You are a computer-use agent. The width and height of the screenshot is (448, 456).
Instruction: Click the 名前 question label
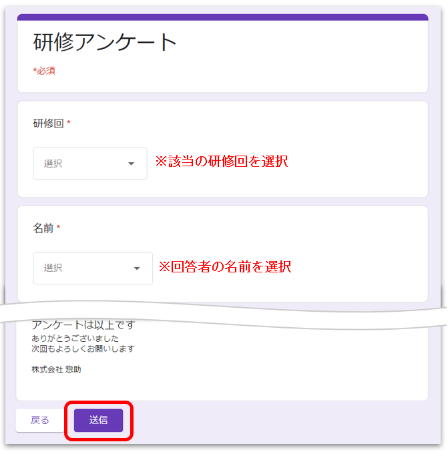click(x=43, y=228)
